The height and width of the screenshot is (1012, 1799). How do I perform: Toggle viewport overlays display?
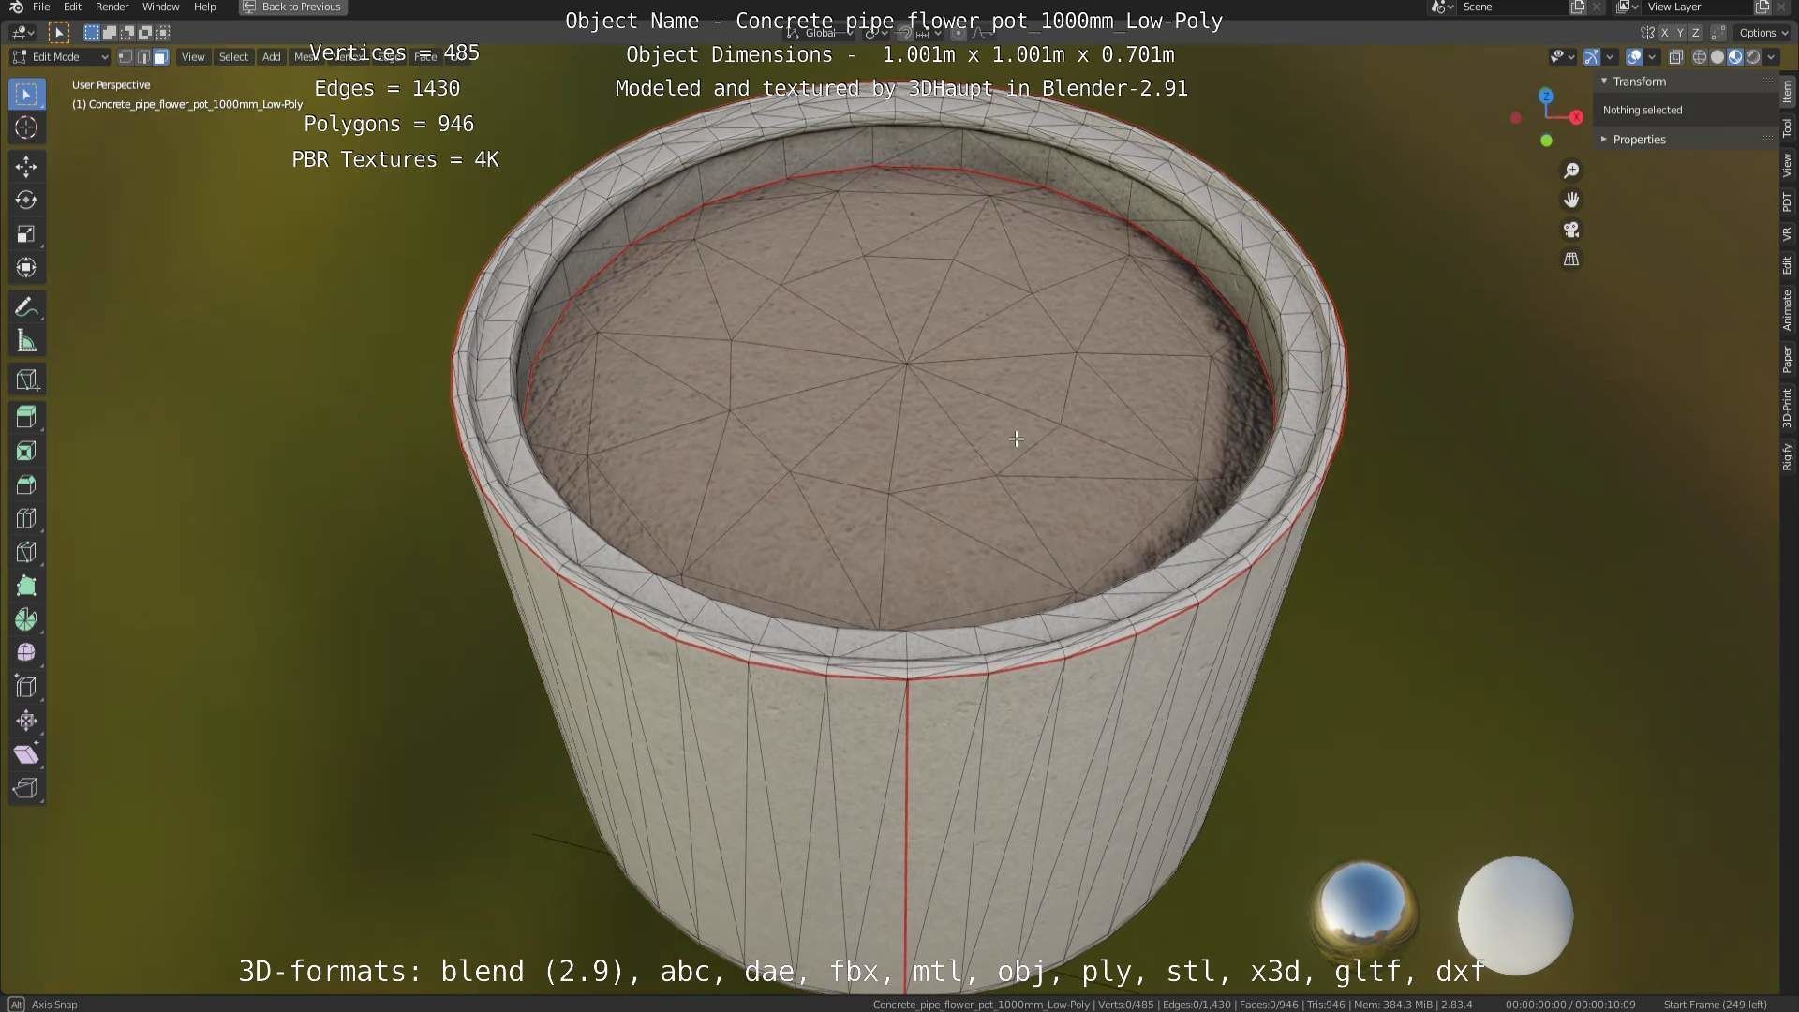click(x=1633, y=57)
